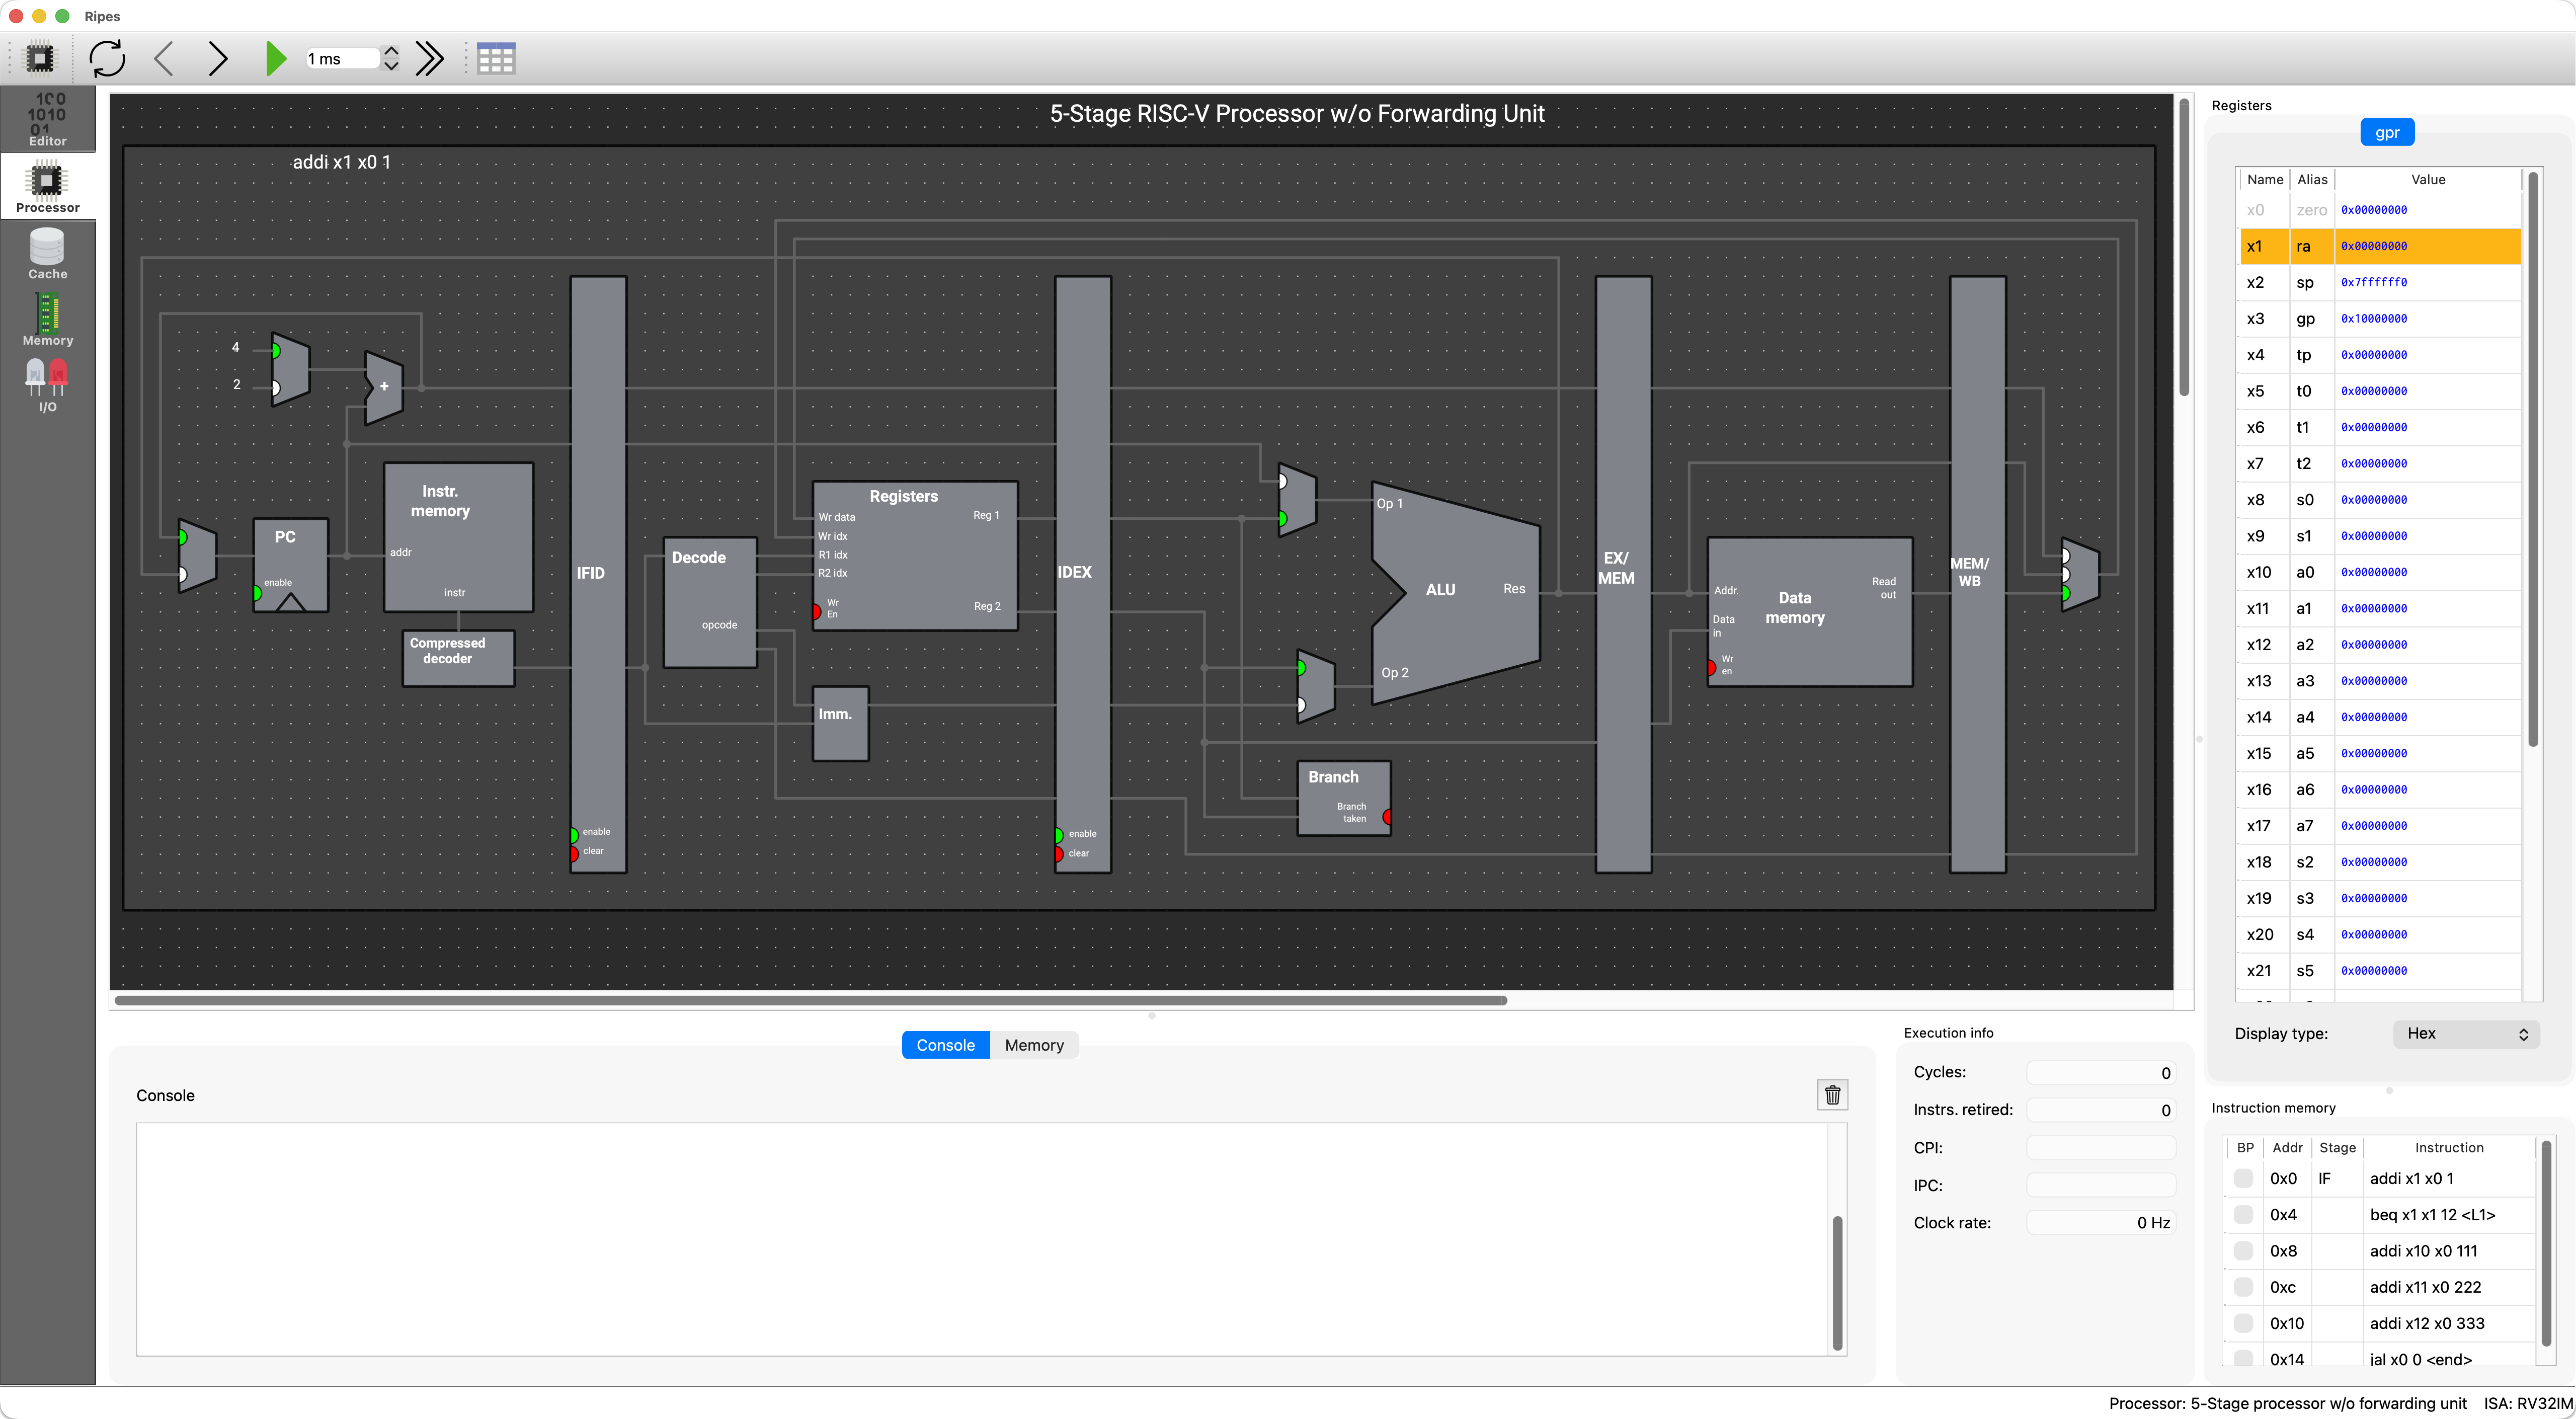Open the I/O sidebar tab

[x=47, y=385]
